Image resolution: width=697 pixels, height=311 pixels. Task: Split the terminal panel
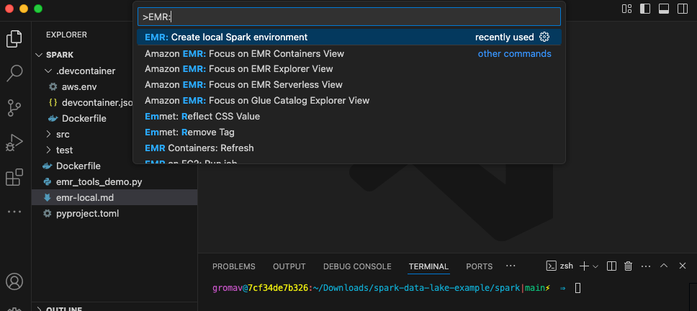pos(611,266)
